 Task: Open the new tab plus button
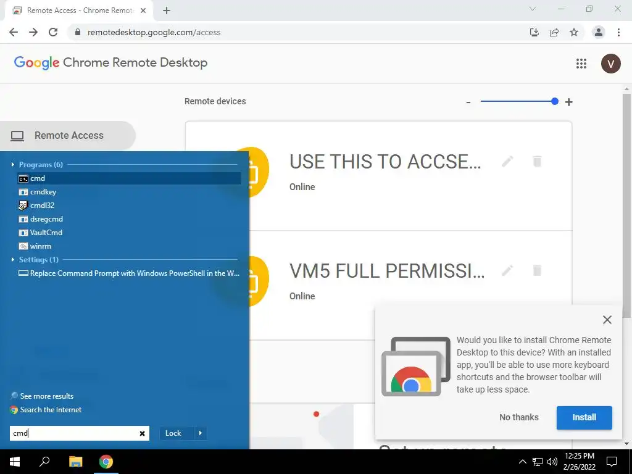tap(167, 10)
